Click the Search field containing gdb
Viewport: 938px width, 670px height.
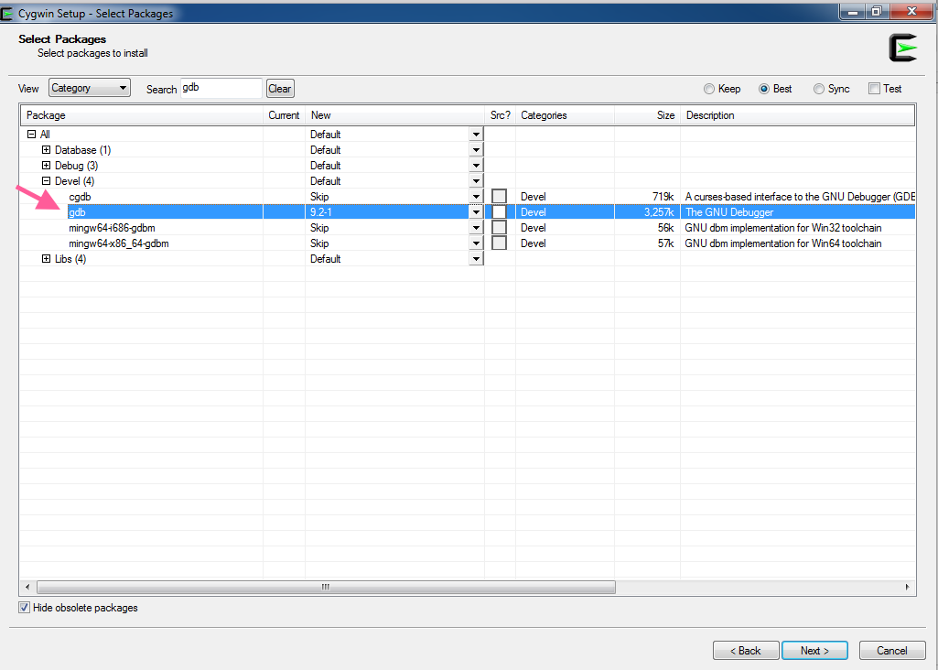coord(221,88)
